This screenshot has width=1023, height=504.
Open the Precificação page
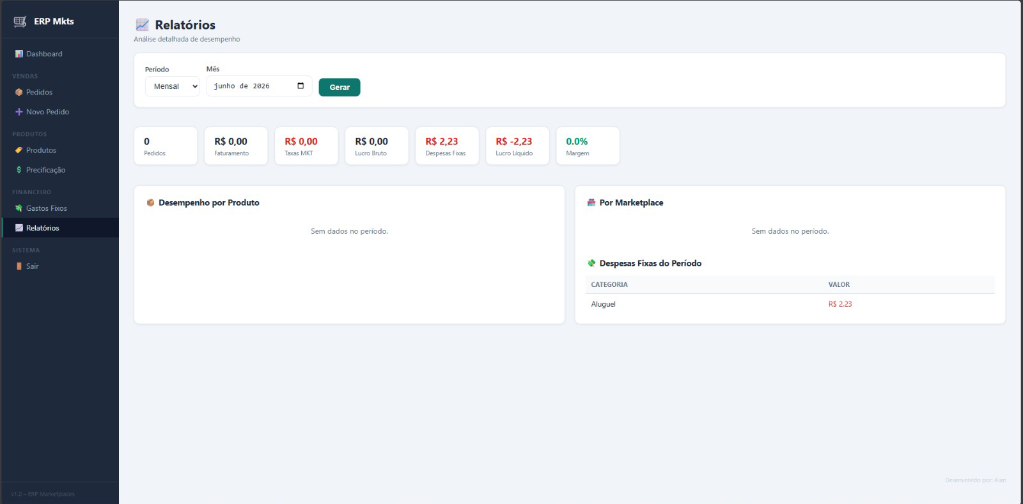pos(60,170)
